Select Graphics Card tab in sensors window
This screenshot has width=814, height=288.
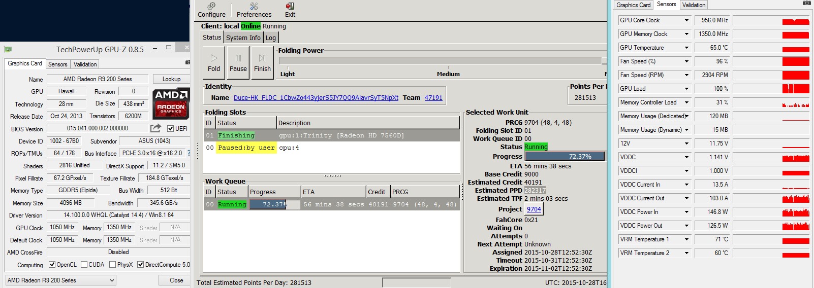pos(633,5)
